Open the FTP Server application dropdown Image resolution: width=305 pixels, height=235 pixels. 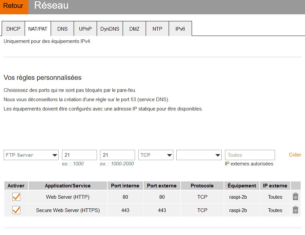click(x=31, y=155)
